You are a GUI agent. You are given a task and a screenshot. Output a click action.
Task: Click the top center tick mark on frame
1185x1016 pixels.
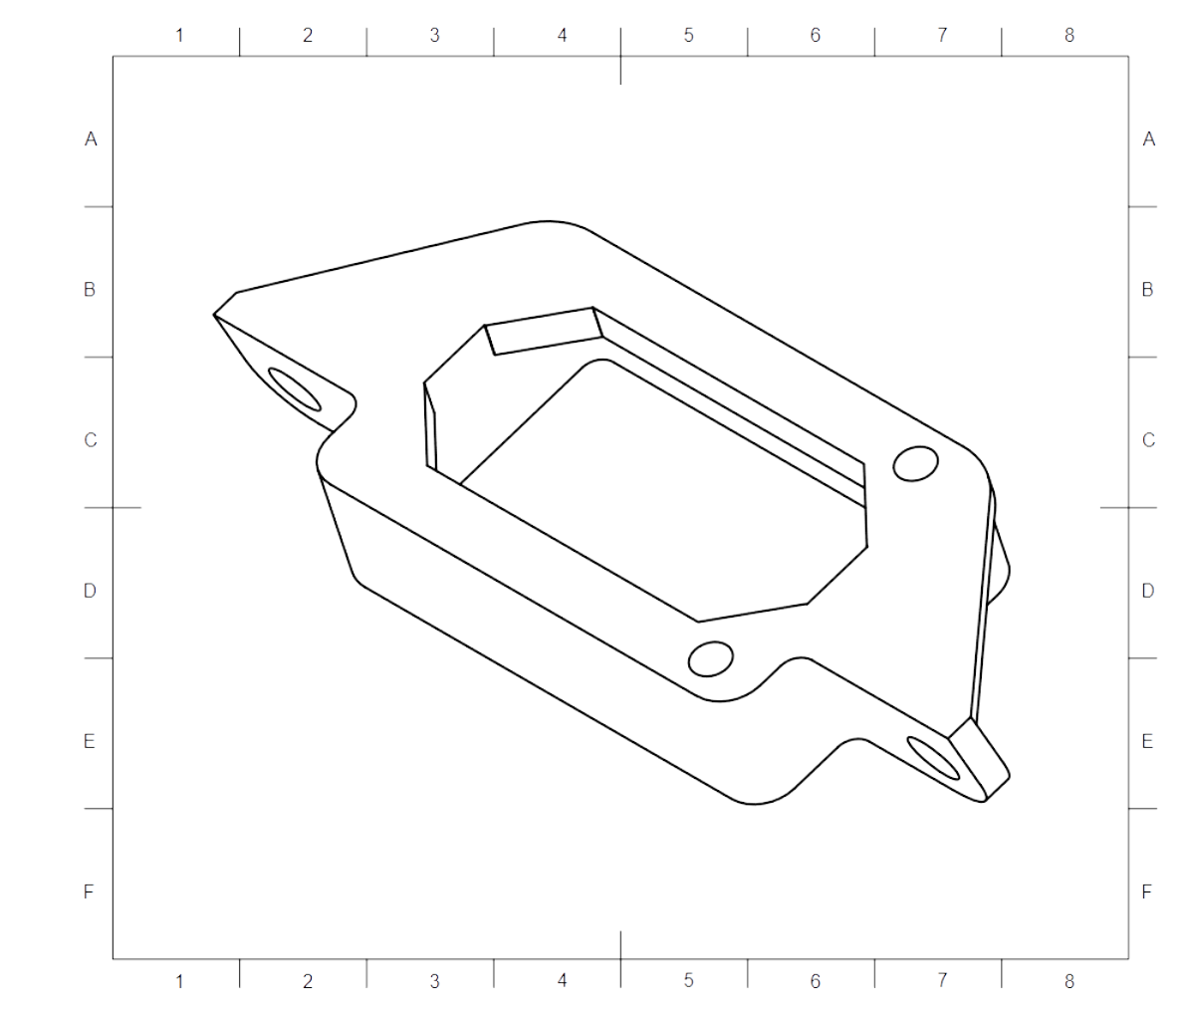pyautogui.click(x=621, y=71)
